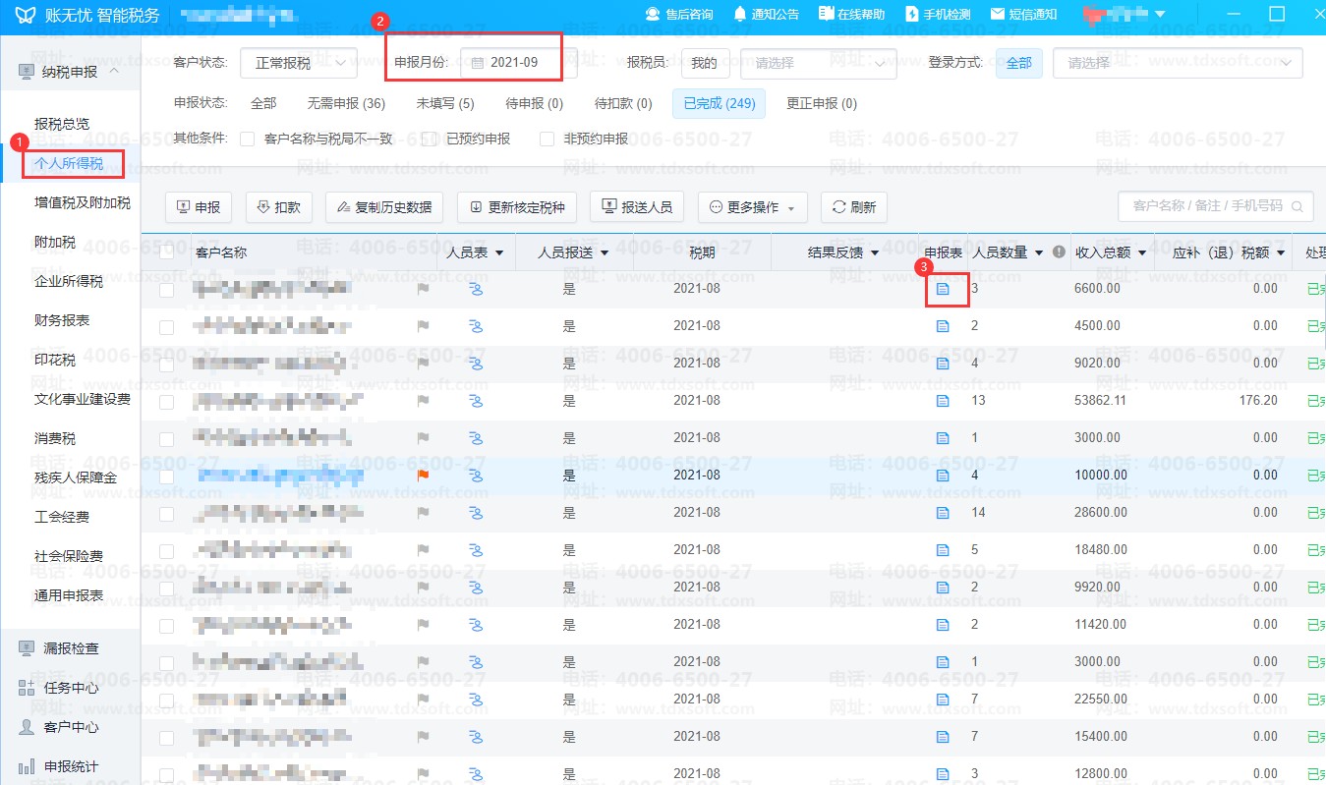Check the 已预约申报 checkbox
This screenshot has height=785, width=1326.
429,140
